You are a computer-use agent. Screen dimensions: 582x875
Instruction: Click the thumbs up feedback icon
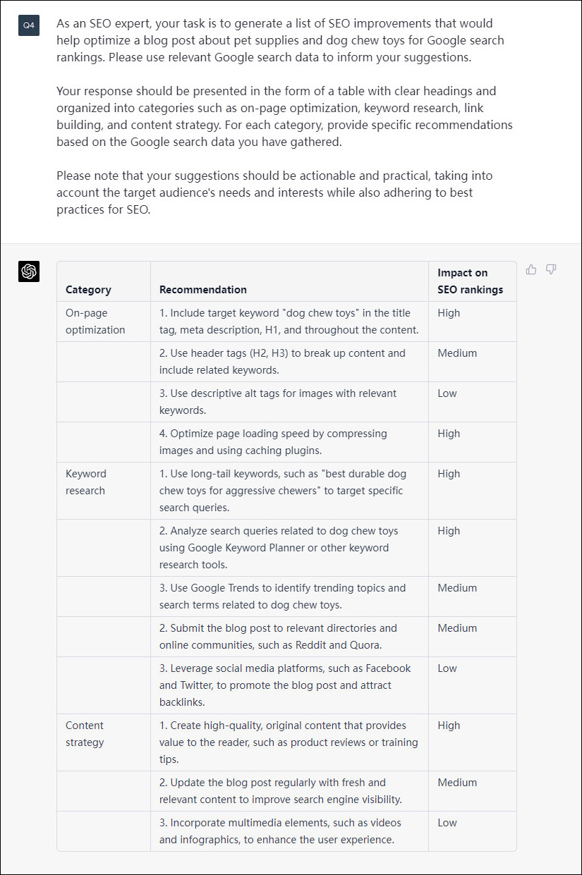click(x=531, y=269)
